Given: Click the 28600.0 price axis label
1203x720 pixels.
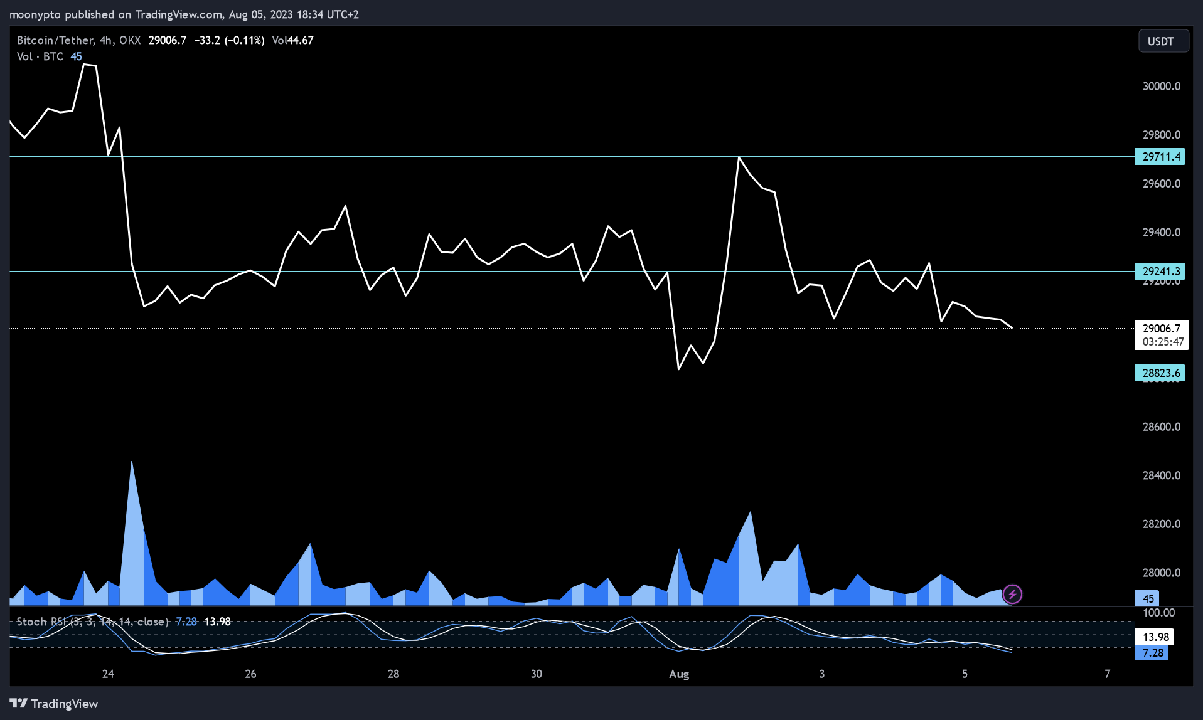Looking at the screenshot, I should tap(1162, 427).
